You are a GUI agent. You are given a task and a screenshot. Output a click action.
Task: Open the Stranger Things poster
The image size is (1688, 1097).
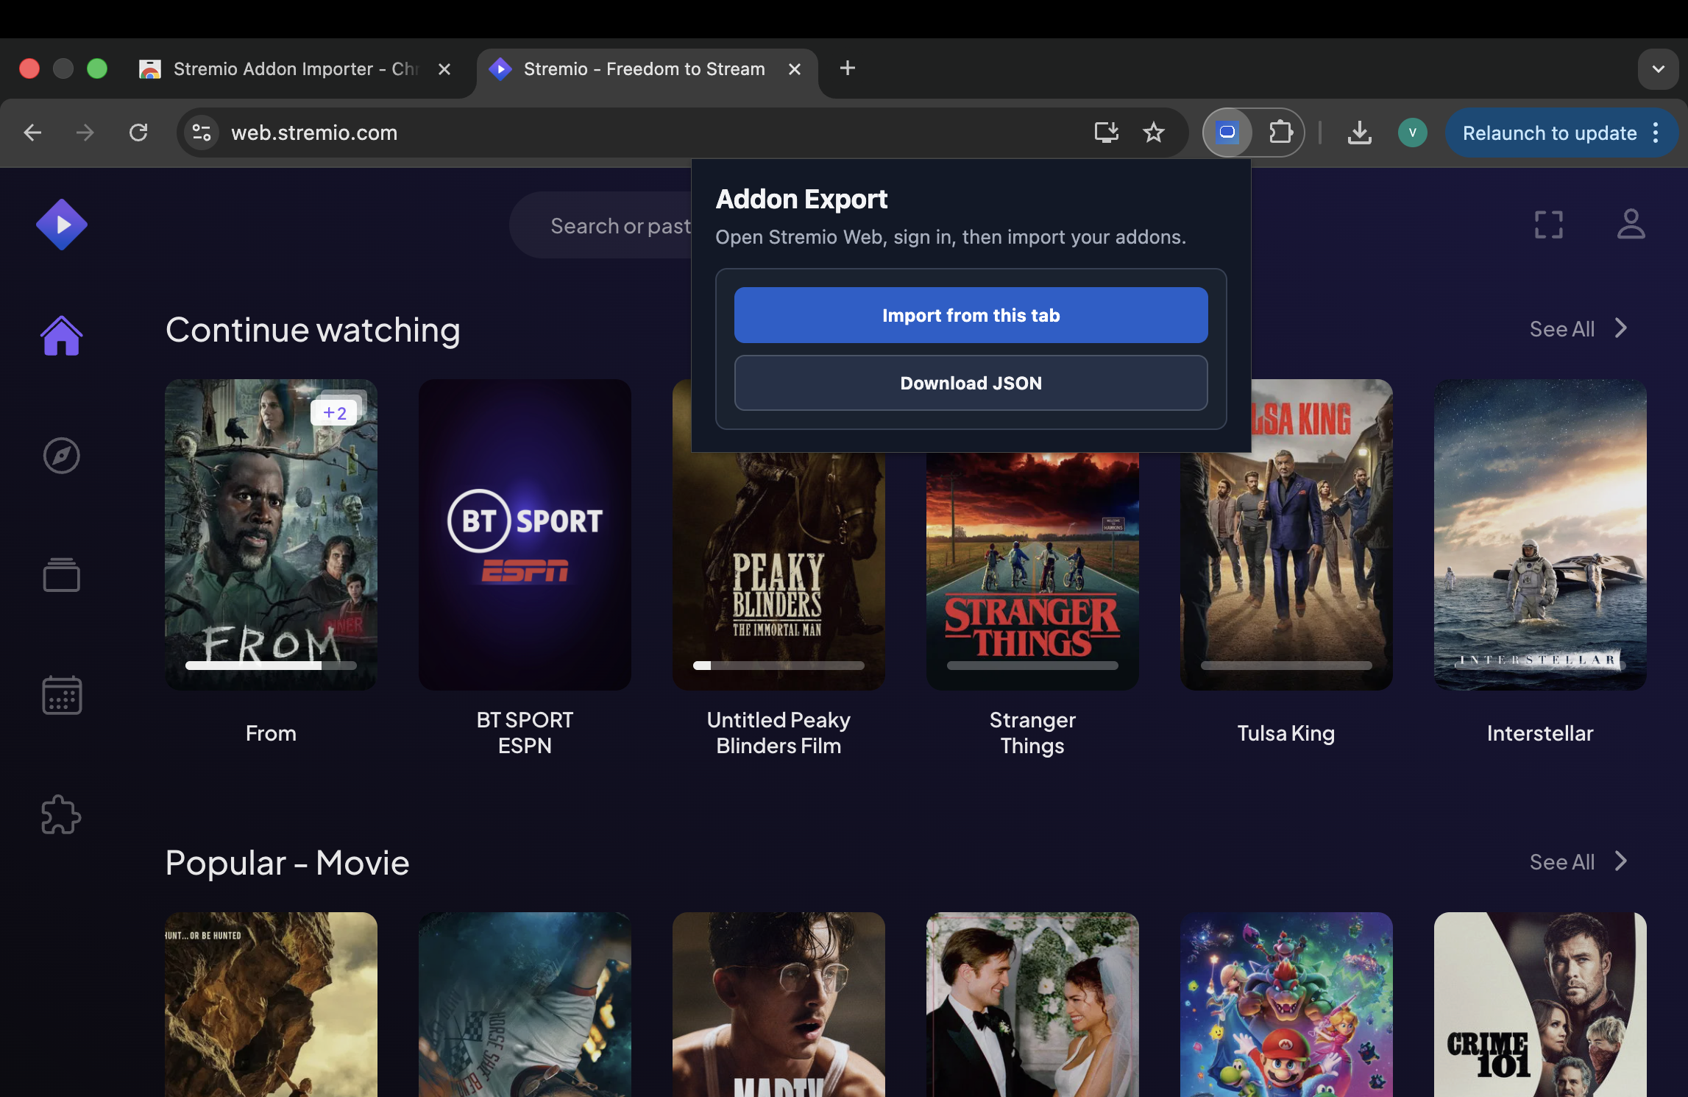(x=1032, y=571)
